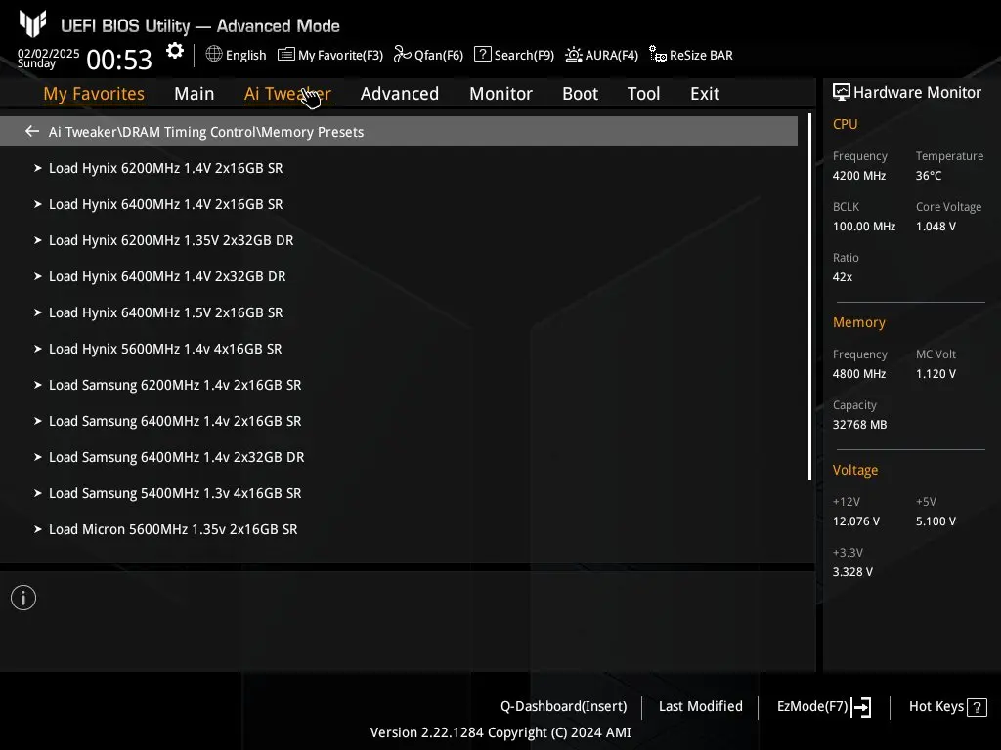1001x750 pixels.
Task: Select the Exit tab
Action: click(705, 93)
